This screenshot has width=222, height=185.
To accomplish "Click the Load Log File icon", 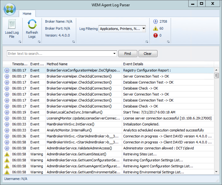I will coord(12,25).
